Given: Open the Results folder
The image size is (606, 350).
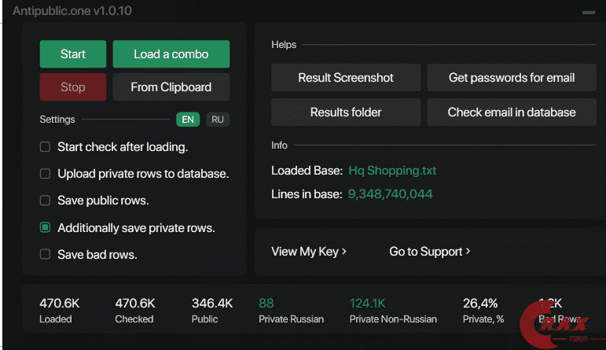Looking at the screenshot, I should [346, 112].
